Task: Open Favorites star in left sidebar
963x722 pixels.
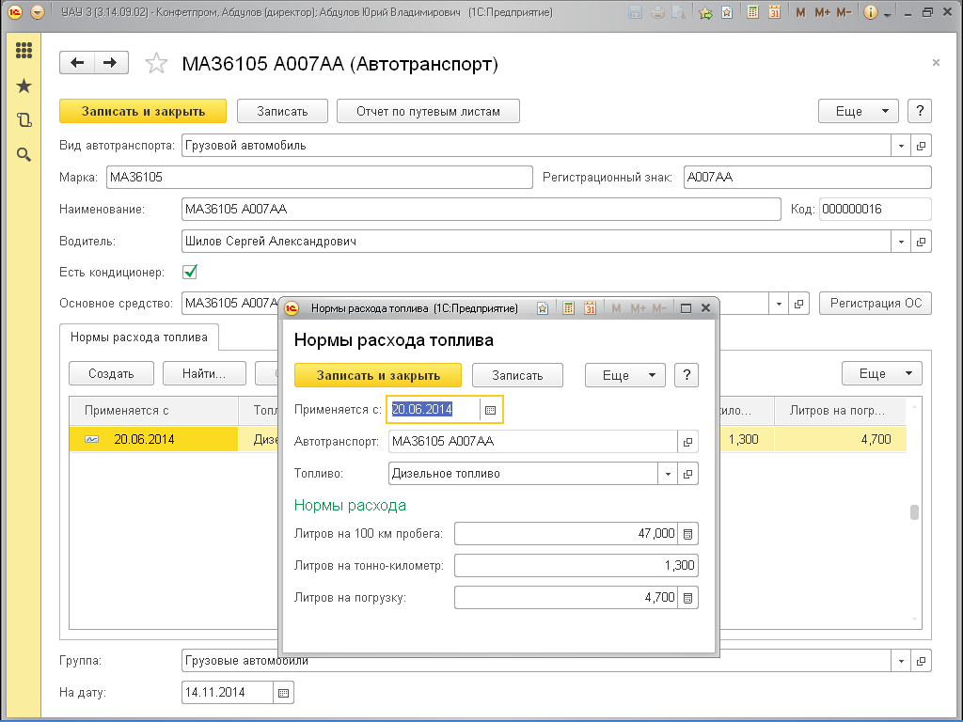Action: point(24,86)
